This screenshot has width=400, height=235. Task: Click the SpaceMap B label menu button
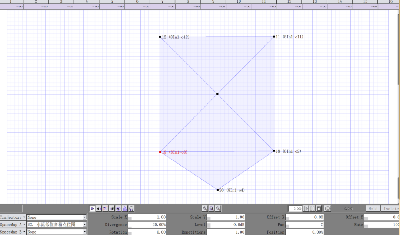[13, 232]
